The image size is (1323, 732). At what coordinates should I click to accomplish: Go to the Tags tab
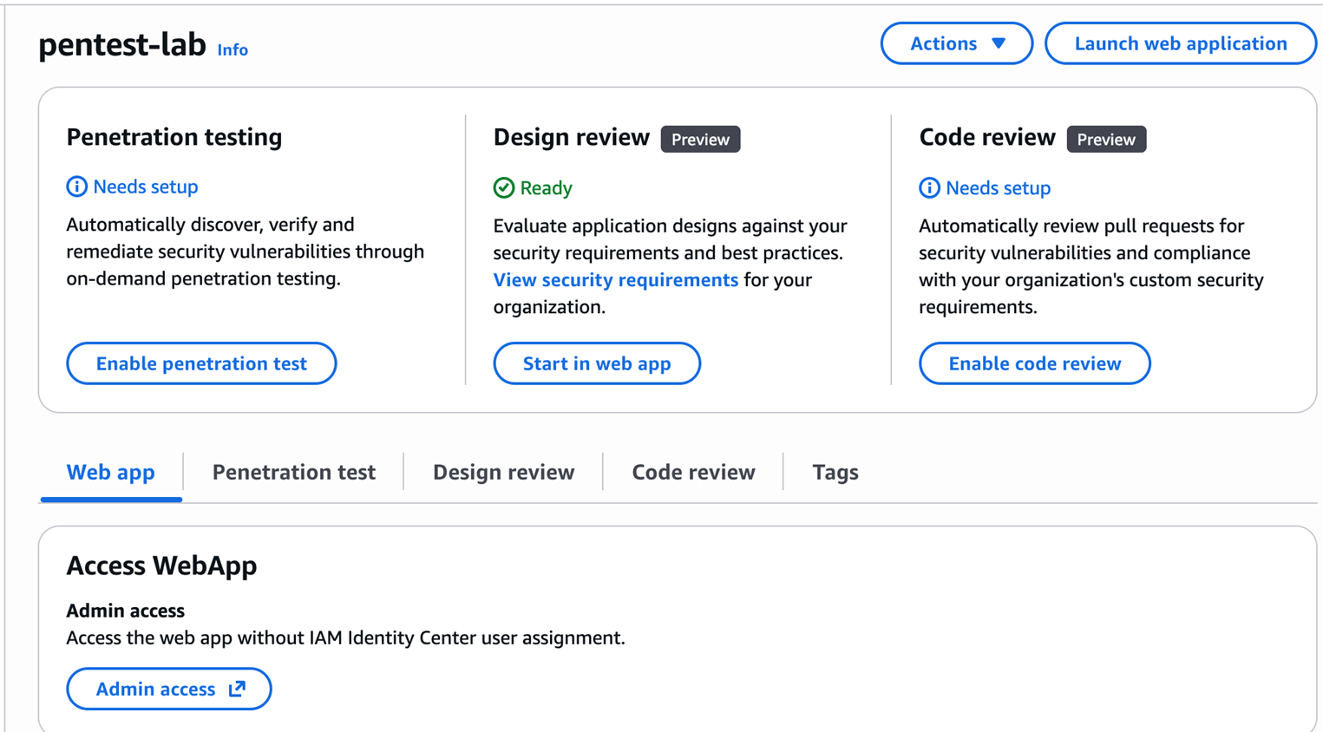[x=835, y=472]
